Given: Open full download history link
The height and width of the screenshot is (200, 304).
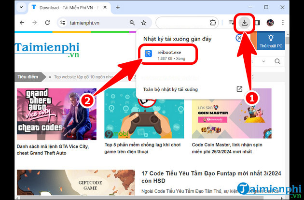Looking at the screenshot, I should tap(170, 89).
